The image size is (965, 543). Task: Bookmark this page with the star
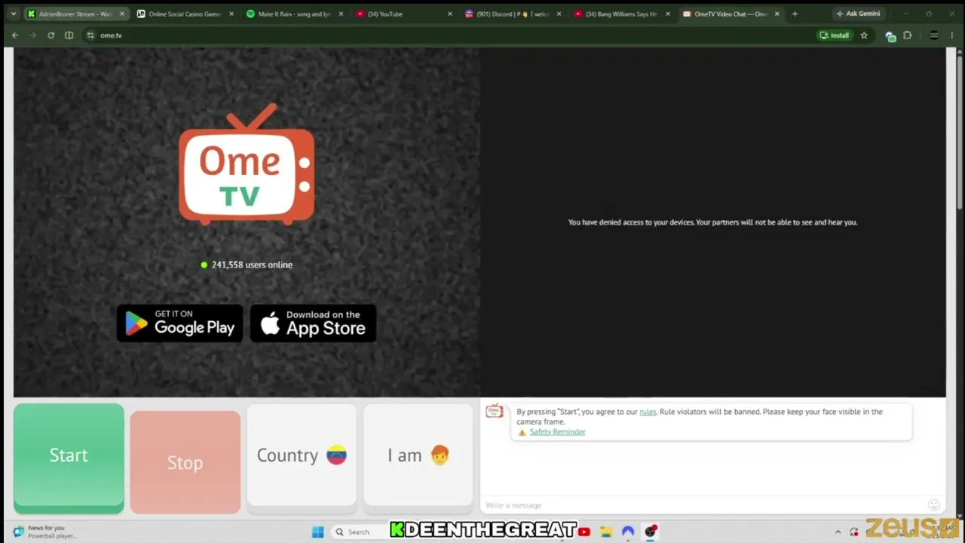pyautogui.click(x=864, y=35)
